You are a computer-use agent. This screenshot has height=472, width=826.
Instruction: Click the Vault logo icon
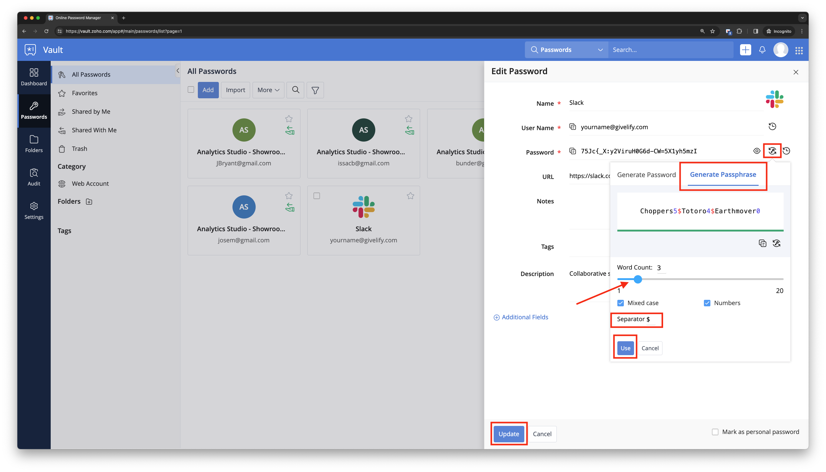point(30,49)
